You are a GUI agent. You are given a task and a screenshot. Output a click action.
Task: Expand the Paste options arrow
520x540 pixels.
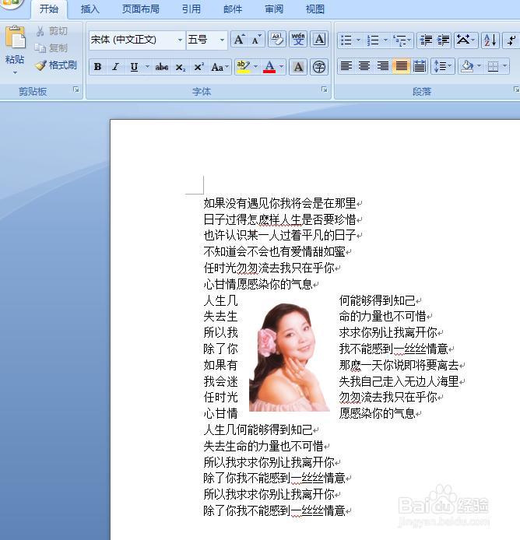[15, 72]
